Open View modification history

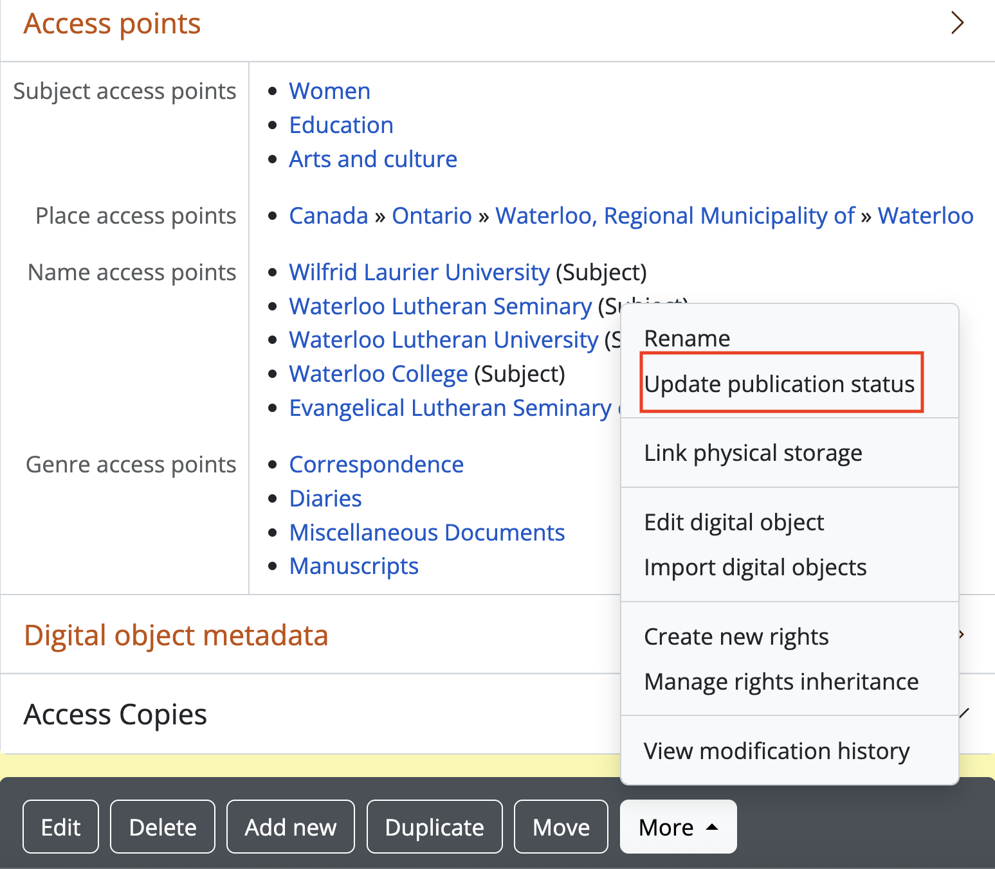[x=776, y=751]
